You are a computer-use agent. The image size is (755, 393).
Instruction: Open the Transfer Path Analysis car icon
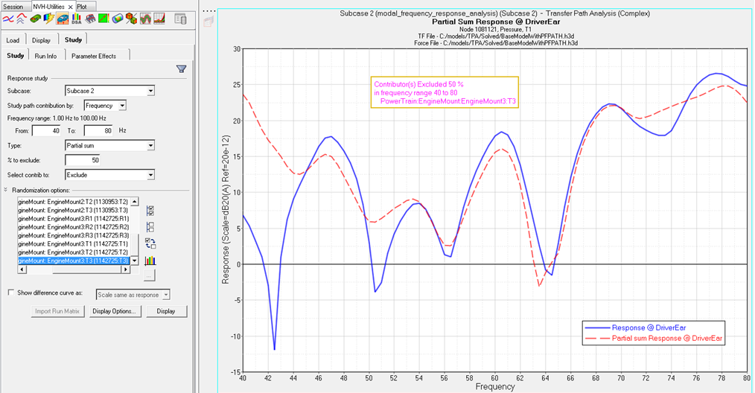click(63, 19)
